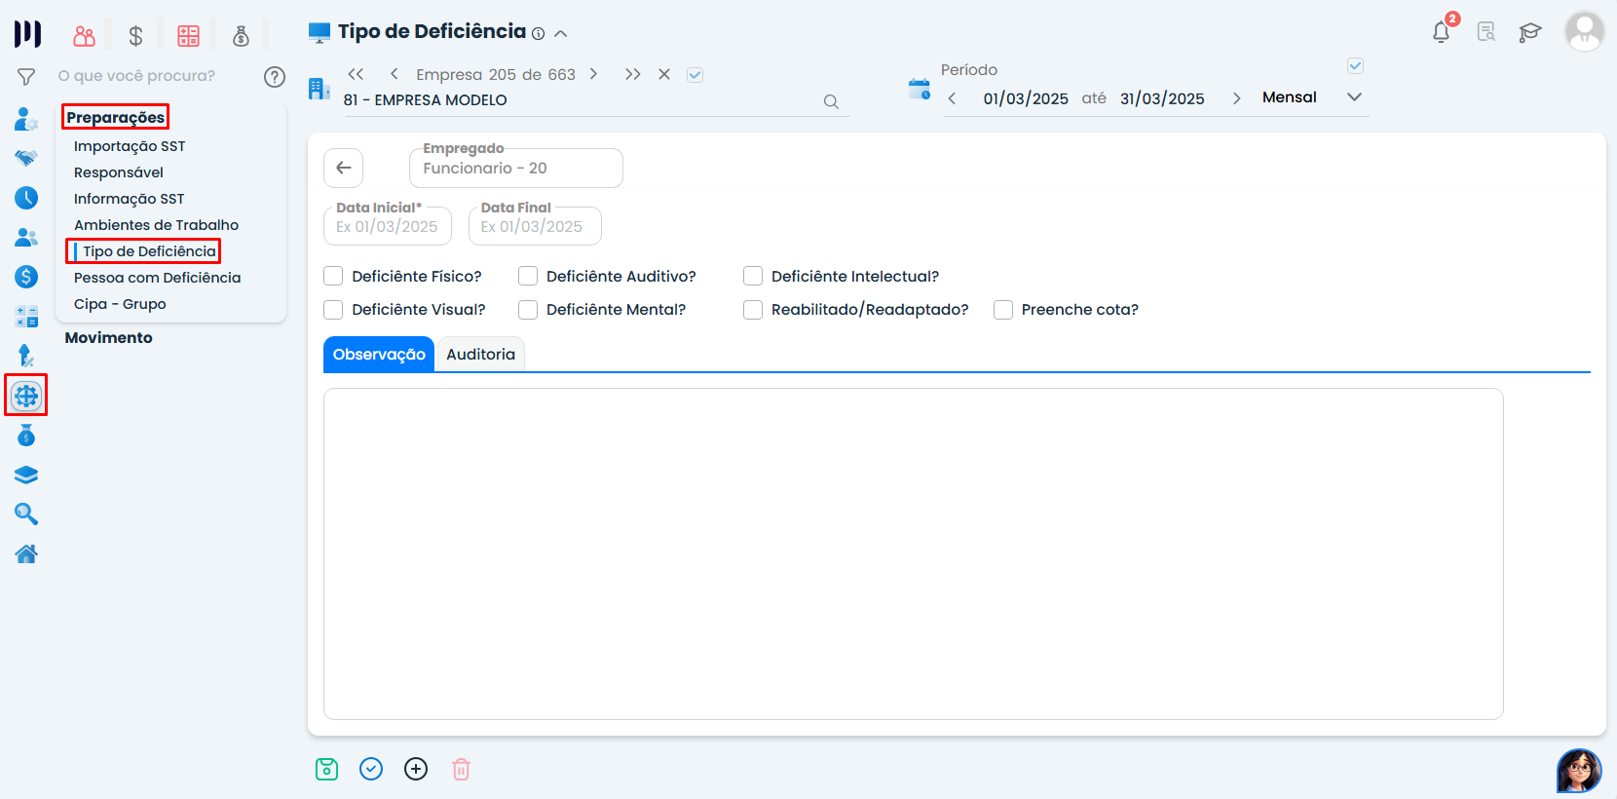
Task: Open Ambientes de Trabalho menu item
Action: point(156,225)
